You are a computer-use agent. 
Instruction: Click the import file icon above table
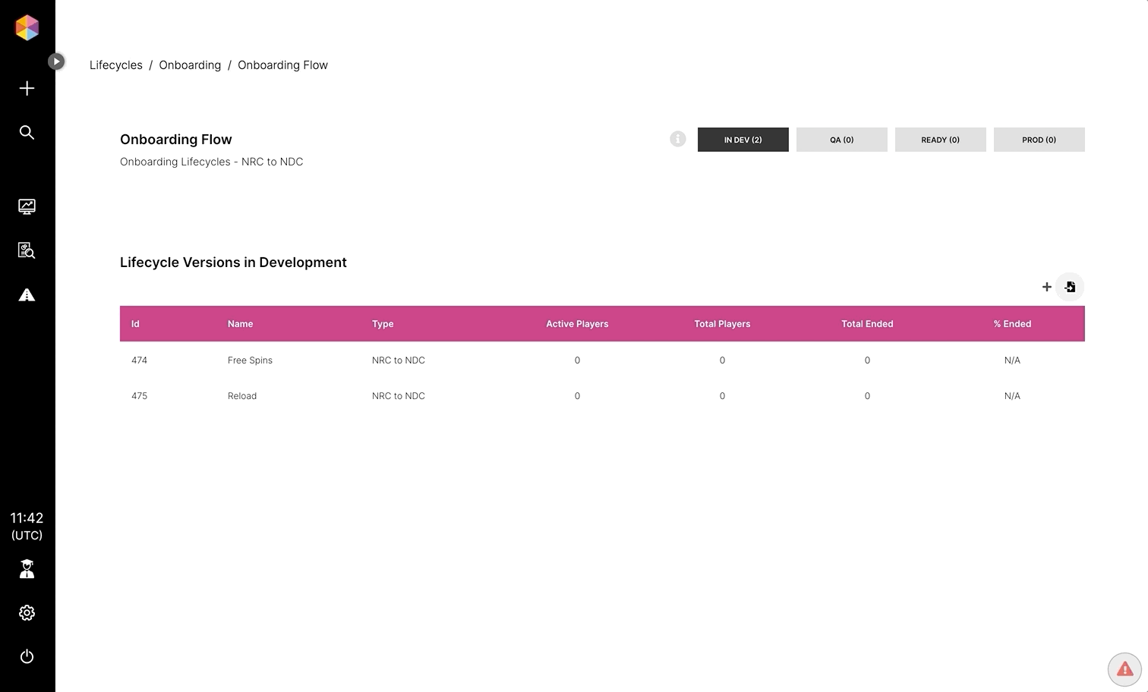(x=1070, y=287)
